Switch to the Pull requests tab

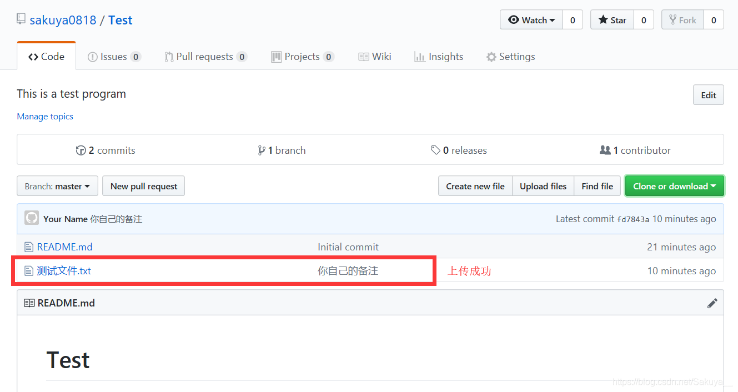point(205,57)
